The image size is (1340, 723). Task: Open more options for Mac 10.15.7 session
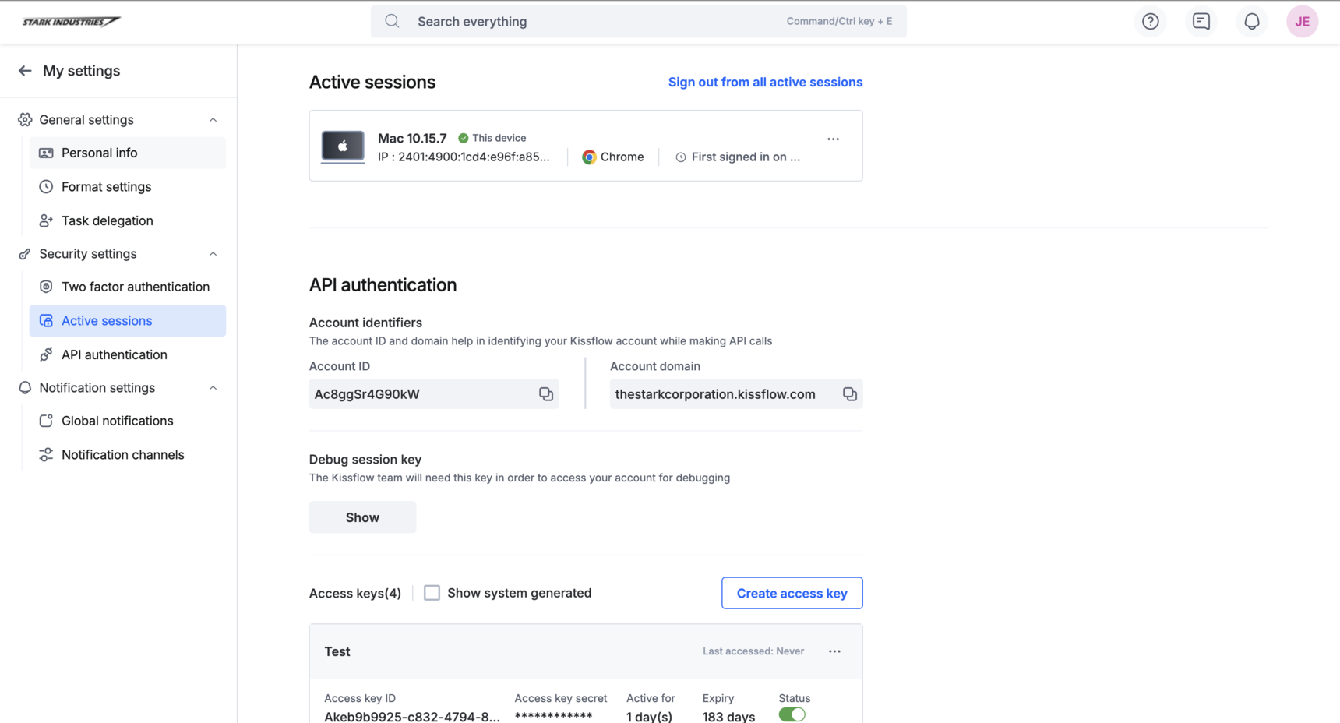[x=833, y=139]
